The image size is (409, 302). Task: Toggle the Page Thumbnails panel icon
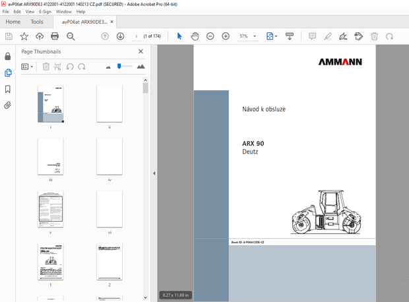[x=8, y=73]
